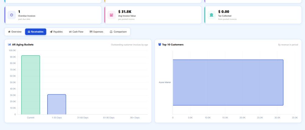Viewport: 305px width, 130px height.
Task: Open the Comparison tab
Action: tap(118, 32)
